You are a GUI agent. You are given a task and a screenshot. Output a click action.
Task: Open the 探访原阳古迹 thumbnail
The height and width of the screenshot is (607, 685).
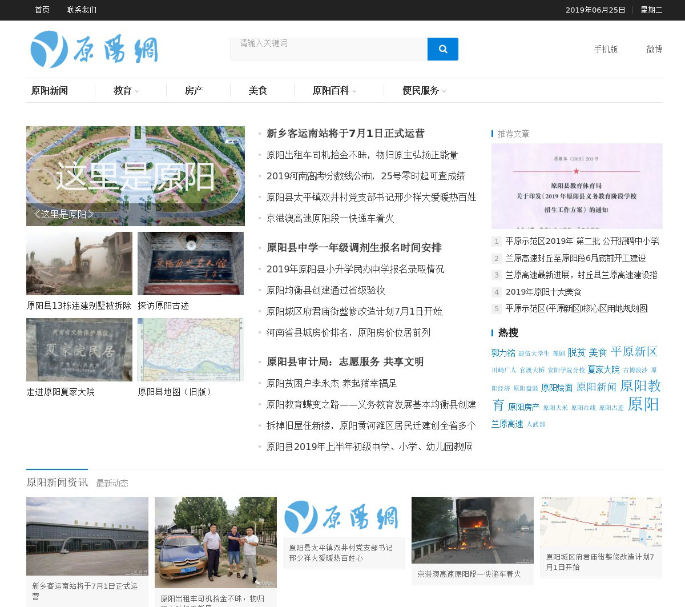coord(190,263)
